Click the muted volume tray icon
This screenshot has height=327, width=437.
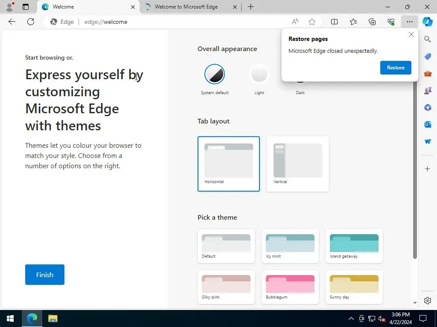point(382,318)
